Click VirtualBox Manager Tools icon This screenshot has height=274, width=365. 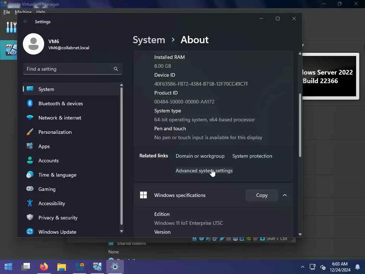(x=11, y=27)
